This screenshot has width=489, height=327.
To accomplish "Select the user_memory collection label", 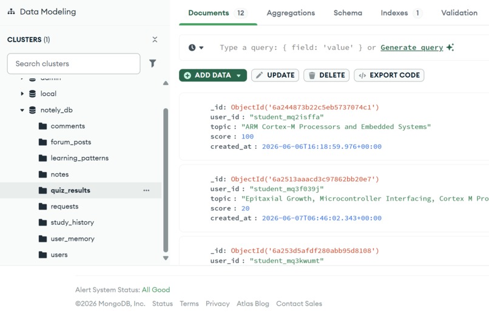I will tap(73, 239).
